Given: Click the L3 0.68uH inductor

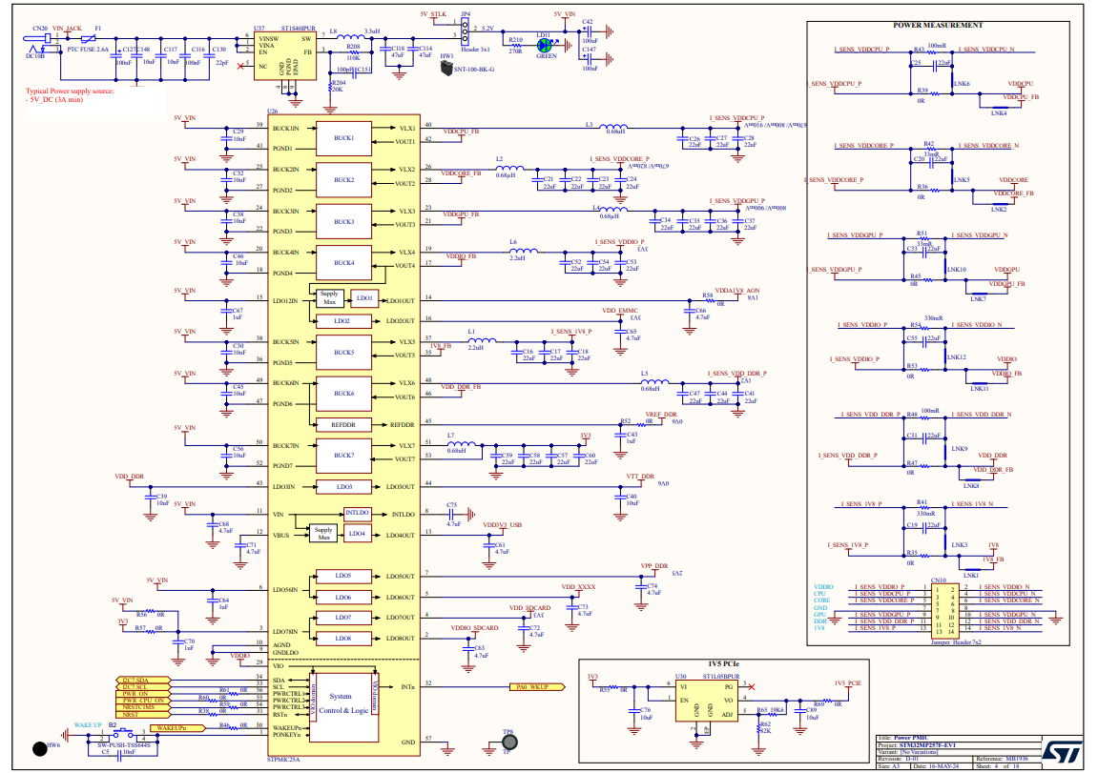Looking at the screenshot, I should 613,127.
